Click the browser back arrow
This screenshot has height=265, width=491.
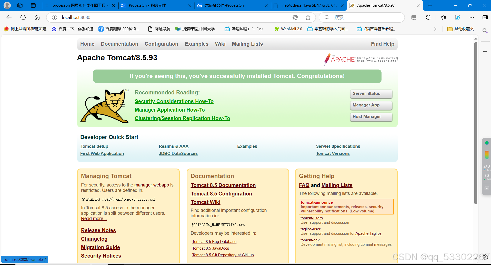pos(9,17)
